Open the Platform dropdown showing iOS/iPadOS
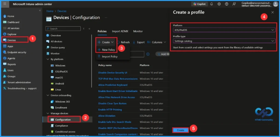280x137 pixels. tap(224, 30)
